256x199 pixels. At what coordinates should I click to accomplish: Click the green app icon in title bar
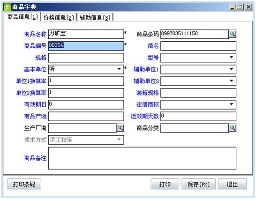(8, 7)
